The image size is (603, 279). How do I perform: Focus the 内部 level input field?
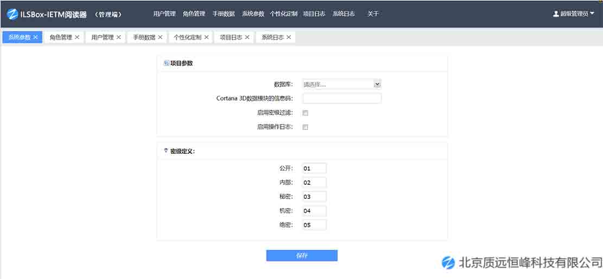(314, 183)
